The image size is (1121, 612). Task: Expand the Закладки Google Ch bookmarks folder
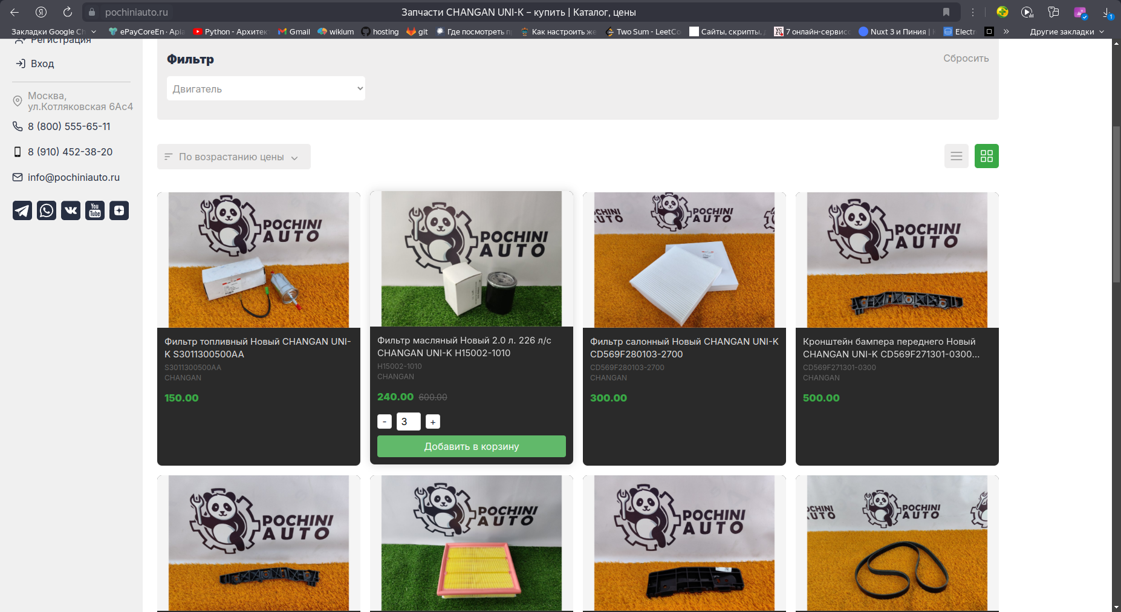[54, 31]
